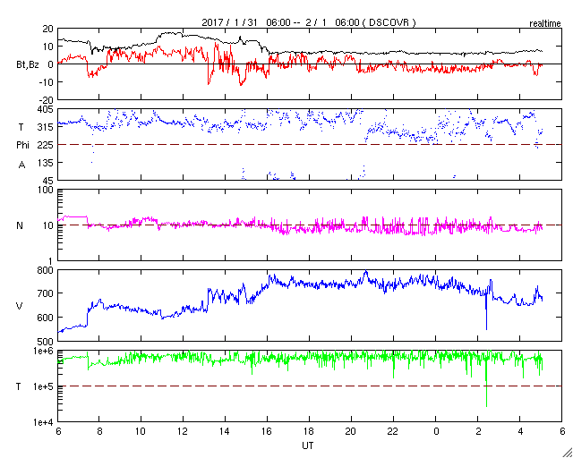
Task: Click the '405' angle axis value
Action: click(47, 109)
